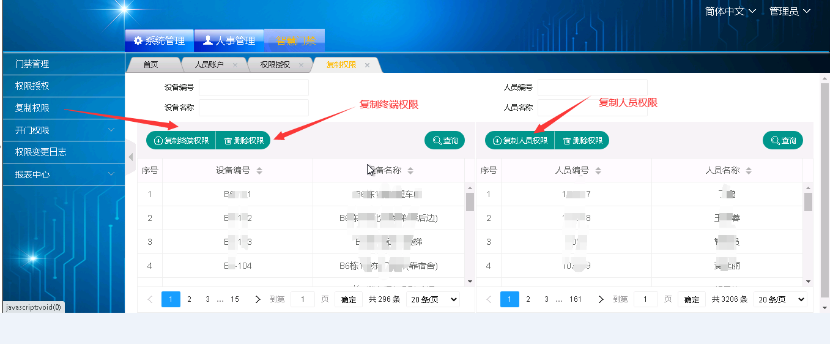This screenshot has width=830, height=344.
Task: Go to page 3 of personnel list
Action: pos(547,299)
